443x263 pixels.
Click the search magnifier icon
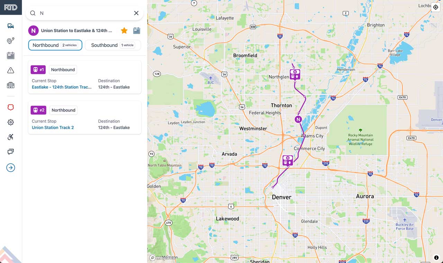(33, 13)
